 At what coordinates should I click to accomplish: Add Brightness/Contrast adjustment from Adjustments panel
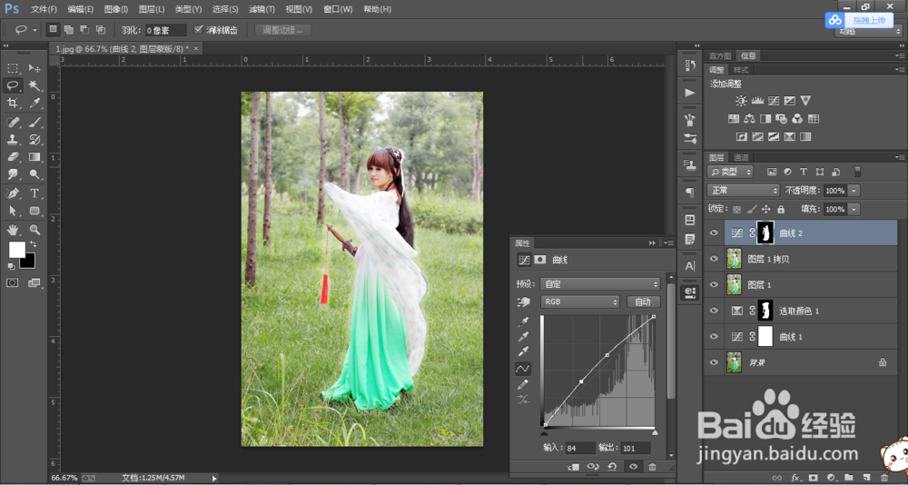(741, 101)
